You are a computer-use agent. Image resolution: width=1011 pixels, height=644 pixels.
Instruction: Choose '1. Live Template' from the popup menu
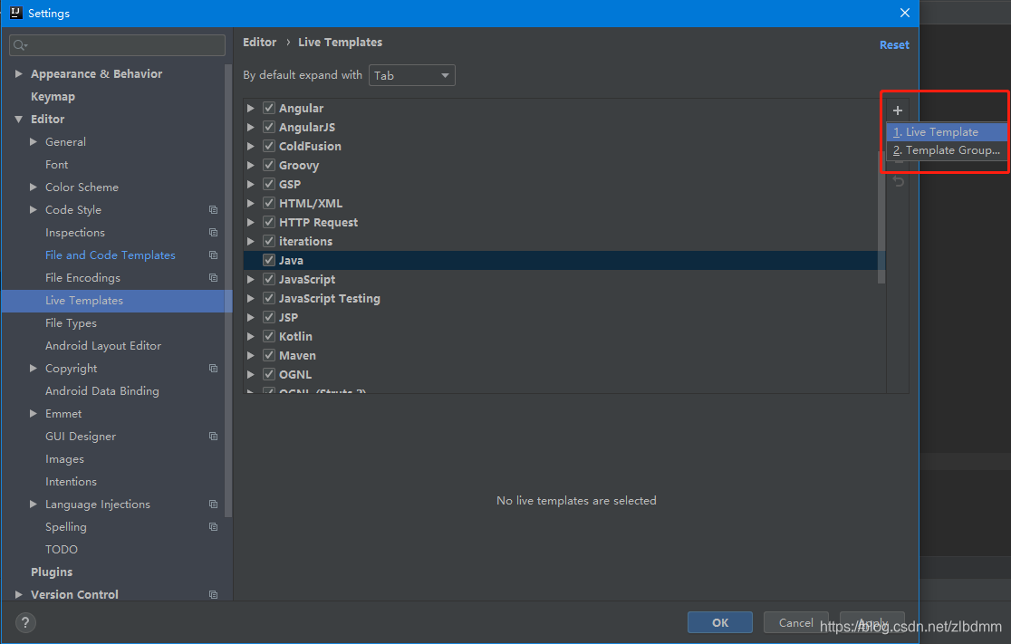click(x=947, y=132)
